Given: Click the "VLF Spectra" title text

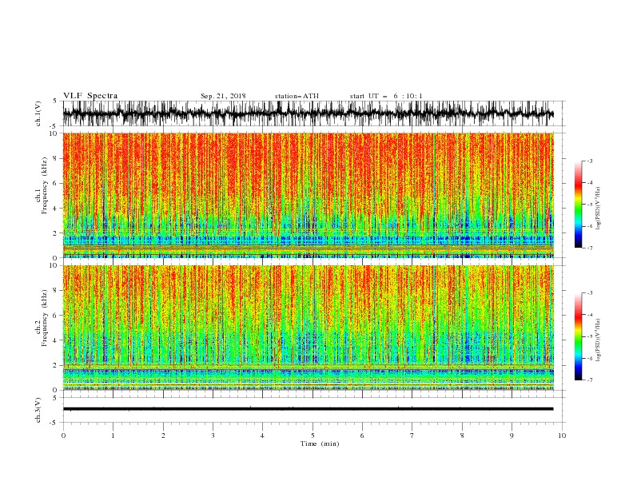Looking at the screenshot, I should (90, 96).
